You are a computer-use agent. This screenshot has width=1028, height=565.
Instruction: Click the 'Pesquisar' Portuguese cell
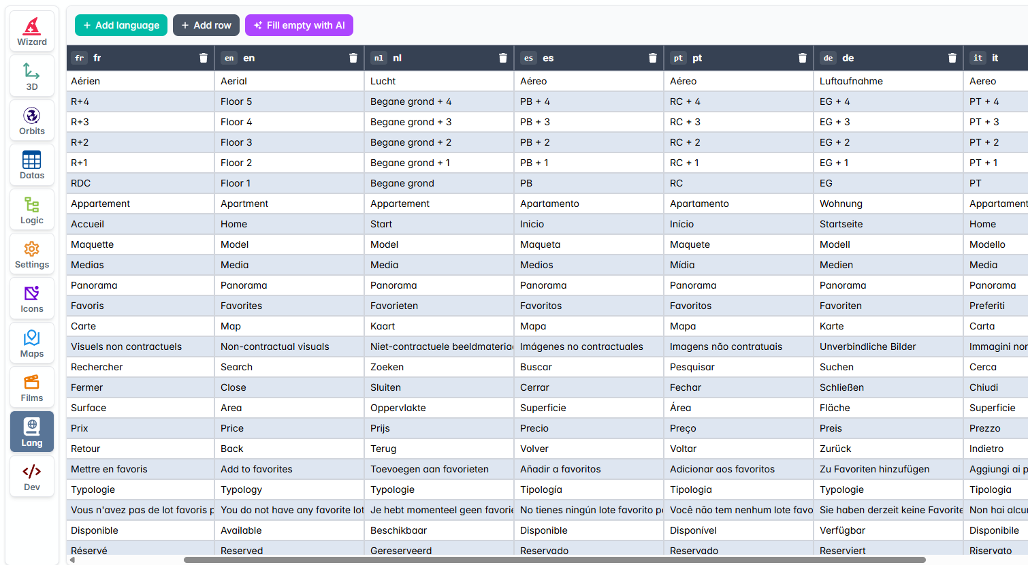tap(739, 367)
